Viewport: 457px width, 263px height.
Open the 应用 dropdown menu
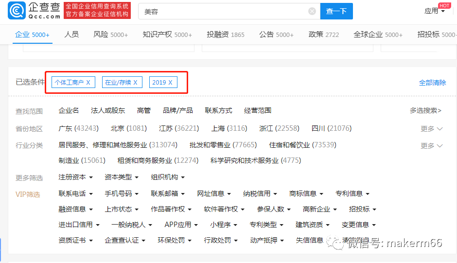pyautogui.click(x=434, y=11)
